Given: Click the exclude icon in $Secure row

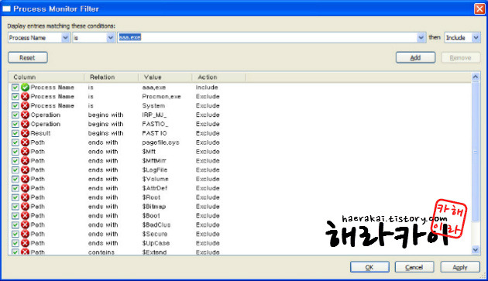Looking at the screenshot, I should pyautogui.click(x=26, y=234).
